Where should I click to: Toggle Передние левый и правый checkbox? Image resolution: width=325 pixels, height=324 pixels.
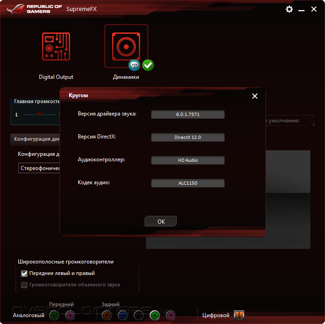[24, 273]
